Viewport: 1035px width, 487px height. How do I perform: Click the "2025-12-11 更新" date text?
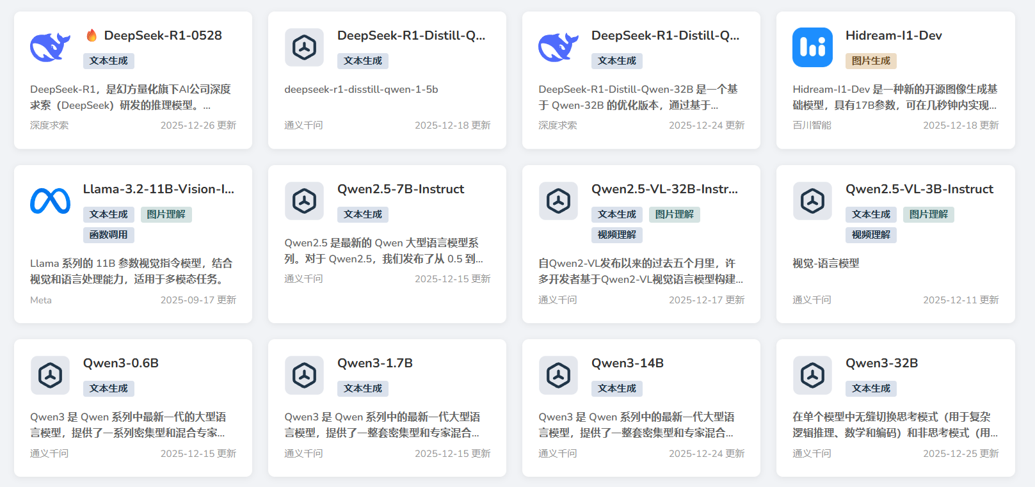click(x=961, y=300)
